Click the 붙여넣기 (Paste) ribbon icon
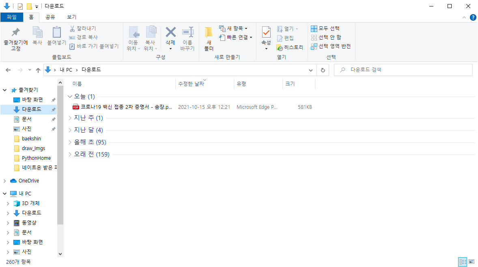Image resolution: width=478 pixels, height=267 pixels. click(x=57, y=32)
